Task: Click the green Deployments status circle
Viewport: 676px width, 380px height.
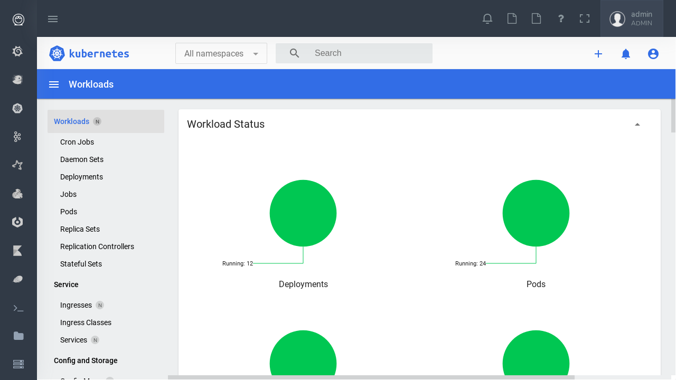Action: pyautogui.click(x=303, y=213)
